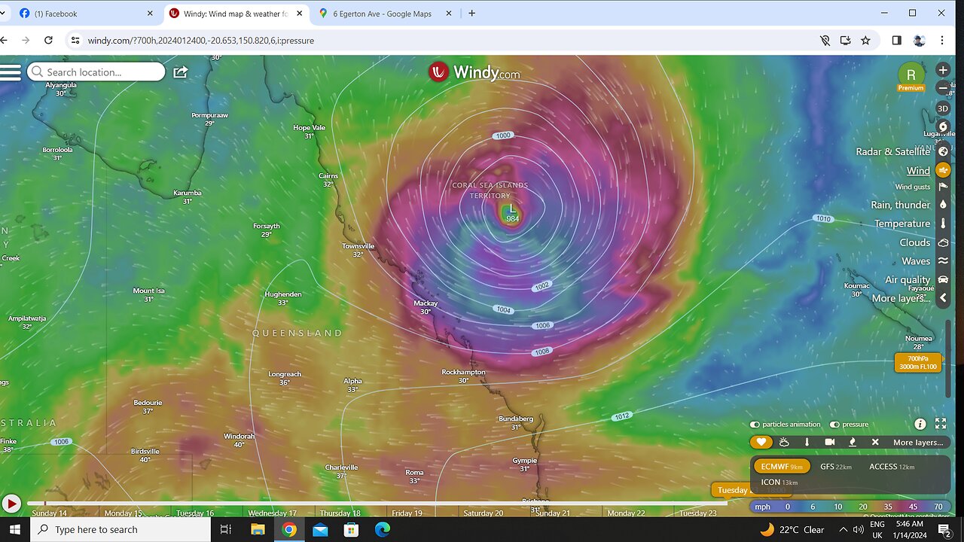964x542 pixels.
Task: Open the Premium user avatar R
Action: (911, 75)
